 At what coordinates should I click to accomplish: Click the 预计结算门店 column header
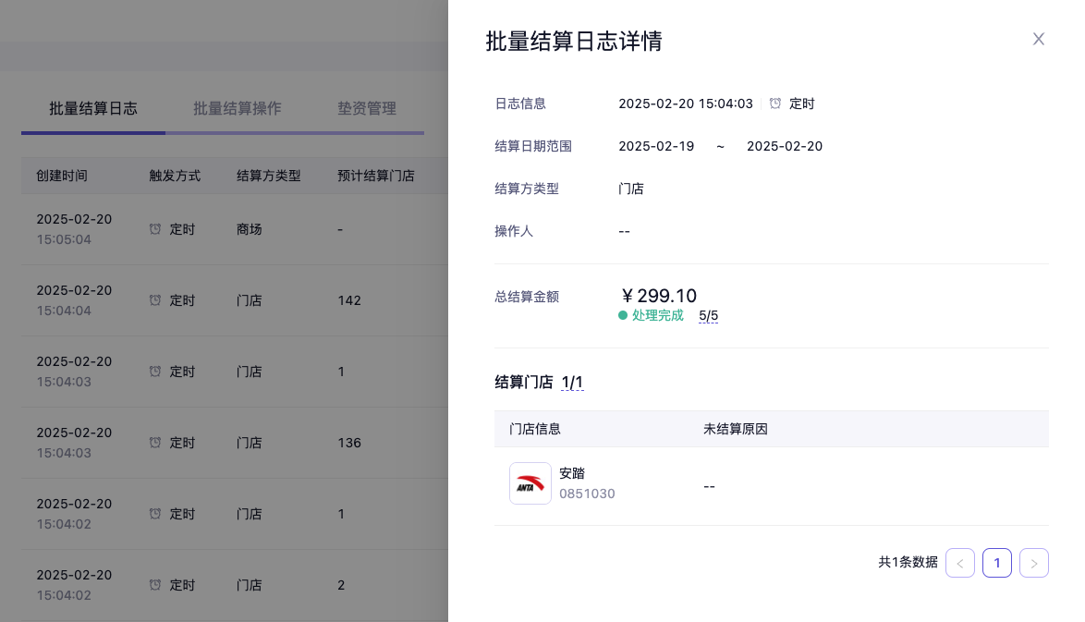(x=375, y=176)
